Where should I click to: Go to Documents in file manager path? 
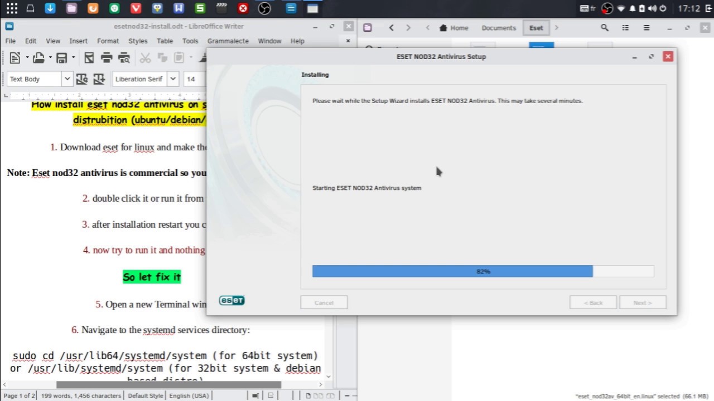tap(499, 27)
